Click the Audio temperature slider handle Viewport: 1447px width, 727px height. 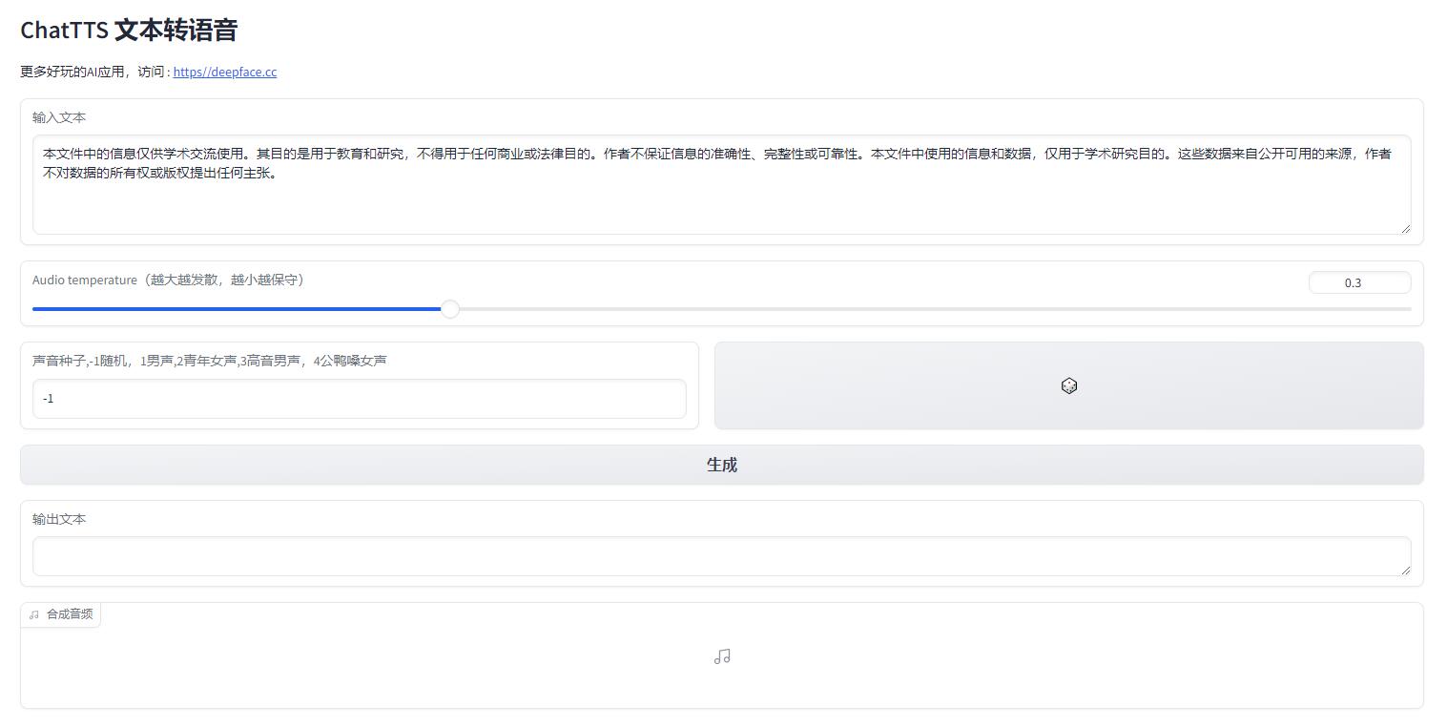click(450, 309)
